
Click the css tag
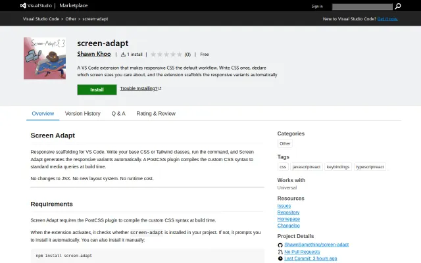283,167
